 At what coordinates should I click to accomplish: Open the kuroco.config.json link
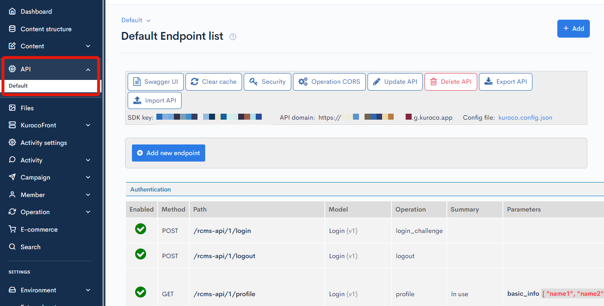[x=525, y=118]
